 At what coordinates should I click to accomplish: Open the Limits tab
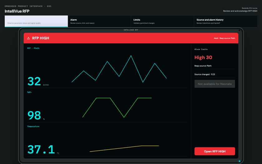point(163,21)
